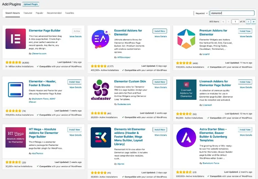Click the Elementor Page Builder title link

pos(44,30)
